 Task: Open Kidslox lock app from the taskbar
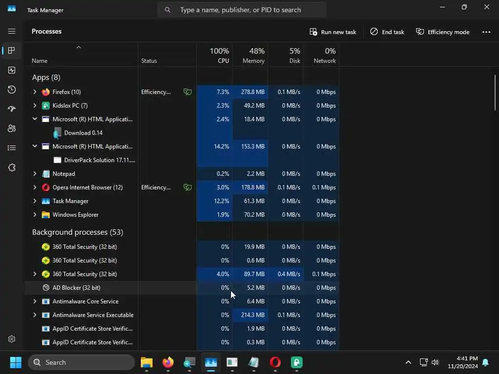tap(297, 362)
